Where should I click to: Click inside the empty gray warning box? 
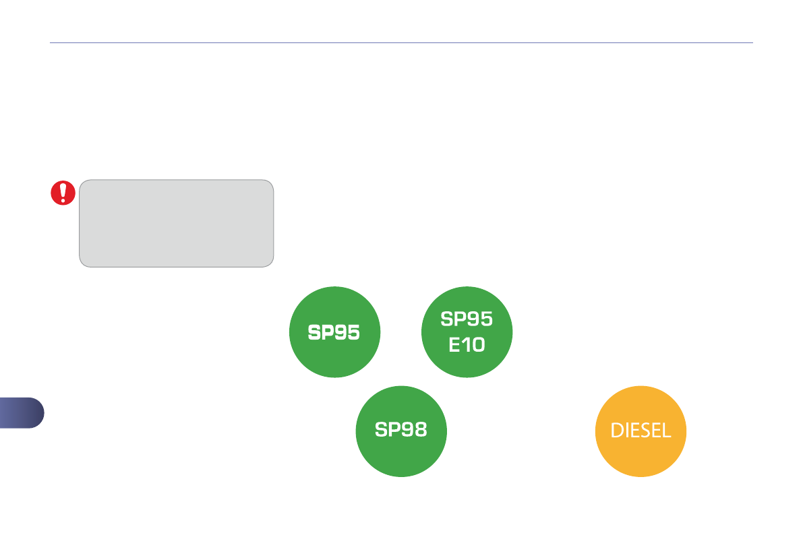(176, 223)
